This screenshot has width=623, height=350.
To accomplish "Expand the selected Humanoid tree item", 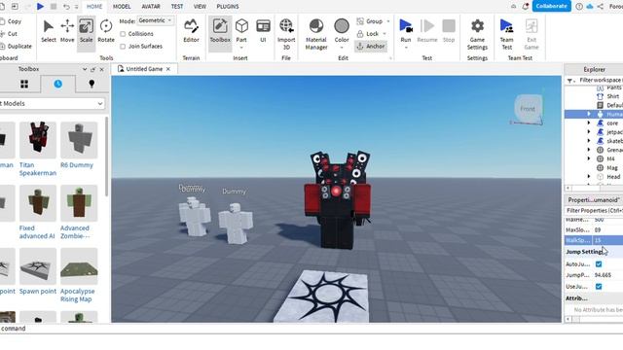I will tap(589, 114).
